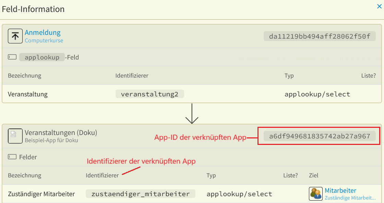Select the identifier veranstaltung2

(x=149, y=94)
